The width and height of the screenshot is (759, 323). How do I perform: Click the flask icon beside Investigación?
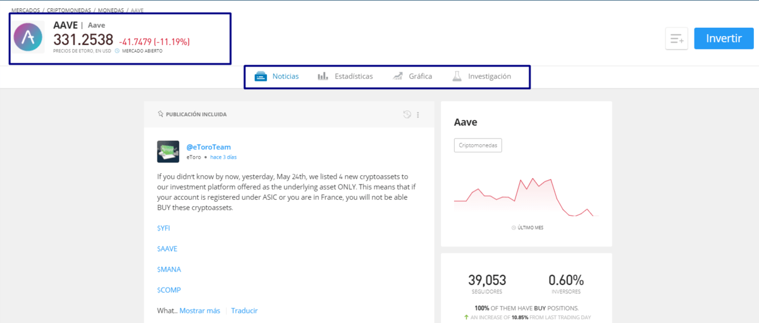tap(457, 76)
